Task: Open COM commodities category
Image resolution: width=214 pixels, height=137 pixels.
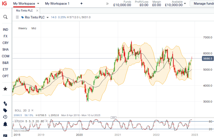Action: click(5, 56)
